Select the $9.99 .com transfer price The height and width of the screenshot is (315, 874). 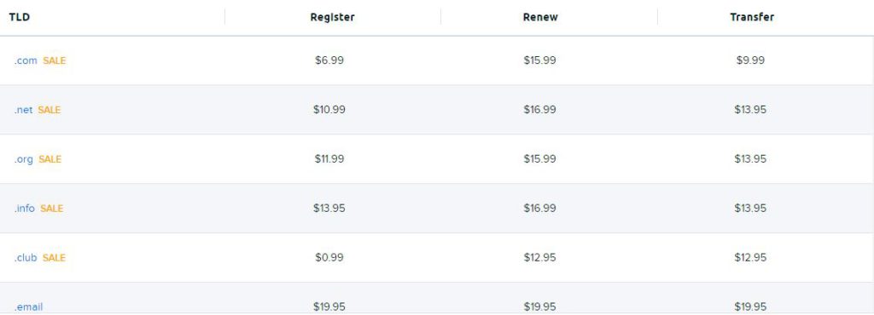coord(750,60)
